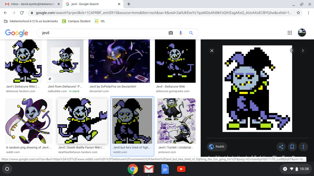Open the 'Jevil | Death Battle Fanon Wiki' caption
The image size is (314, 176).
[82, 147]
